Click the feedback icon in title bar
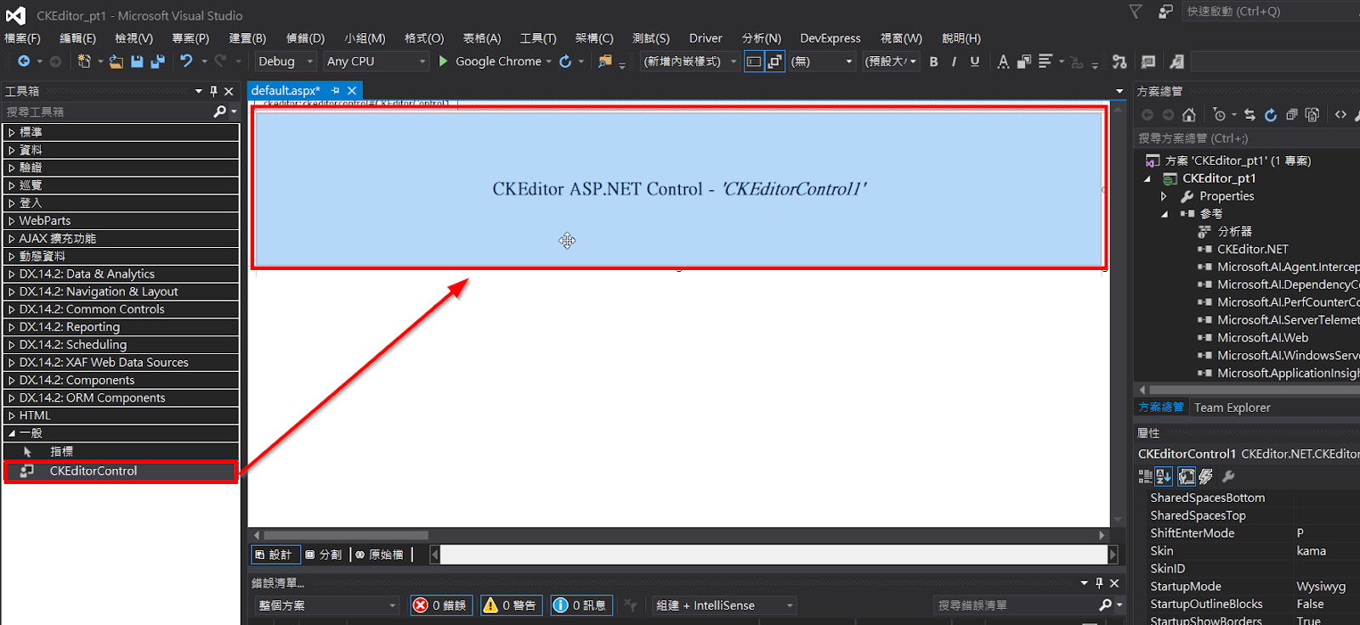 pyautogui.click(x=1165, y=11)
